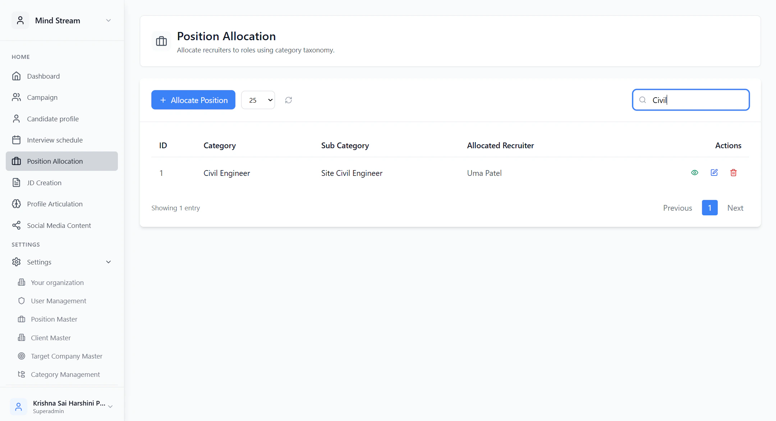Select Category Management under Settings

click(x=65, y=374)
